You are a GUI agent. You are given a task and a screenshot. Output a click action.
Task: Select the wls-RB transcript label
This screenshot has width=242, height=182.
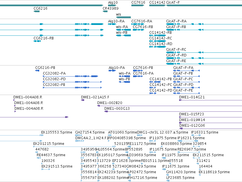122,33
